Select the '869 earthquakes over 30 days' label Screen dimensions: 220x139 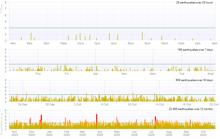tap(194, 80)
